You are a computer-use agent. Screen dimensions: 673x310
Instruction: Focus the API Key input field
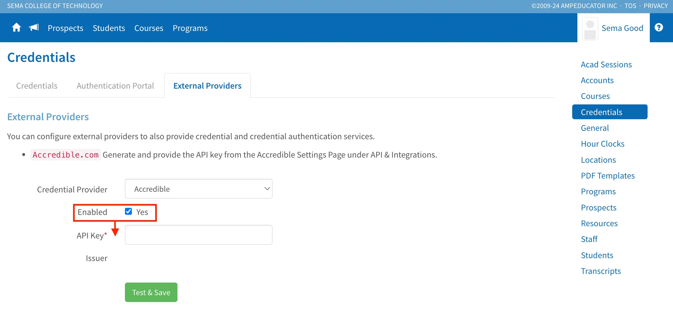pyautogui.click(x=198, y=235)
